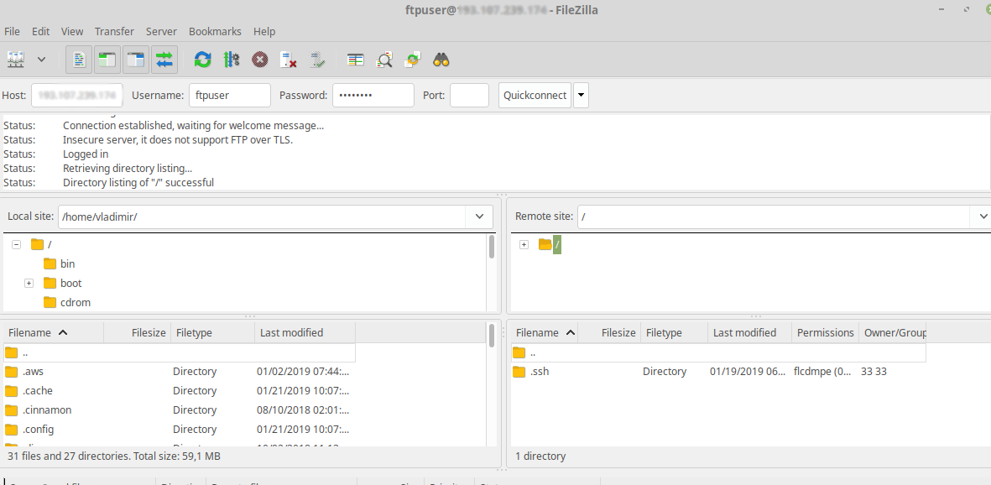Toggle remote directory tree display

[x=136, y=60]
